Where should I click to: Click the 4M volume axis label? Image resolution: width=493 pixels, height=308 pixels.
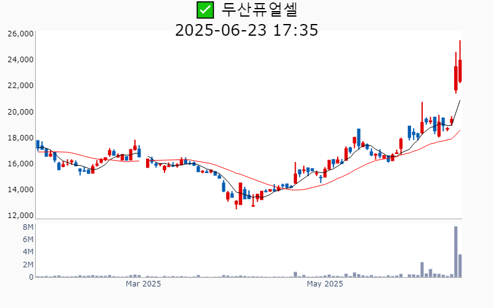28,252
